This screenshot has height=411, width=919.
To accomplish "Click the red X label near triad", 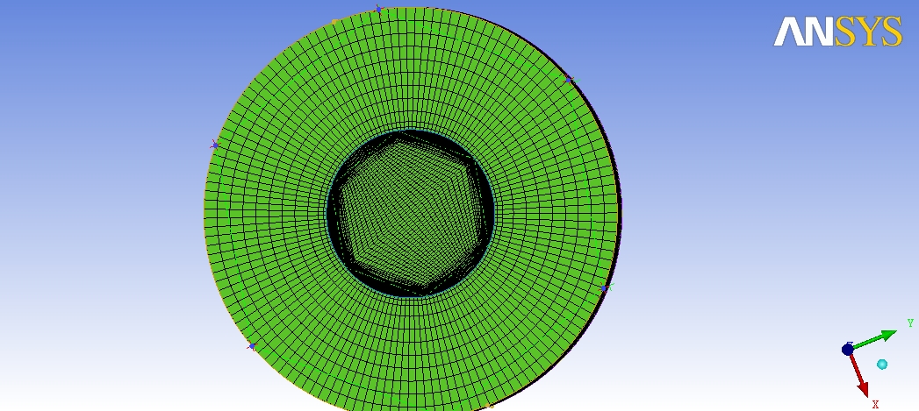I will pyautogui.click(x=875, y=404).
